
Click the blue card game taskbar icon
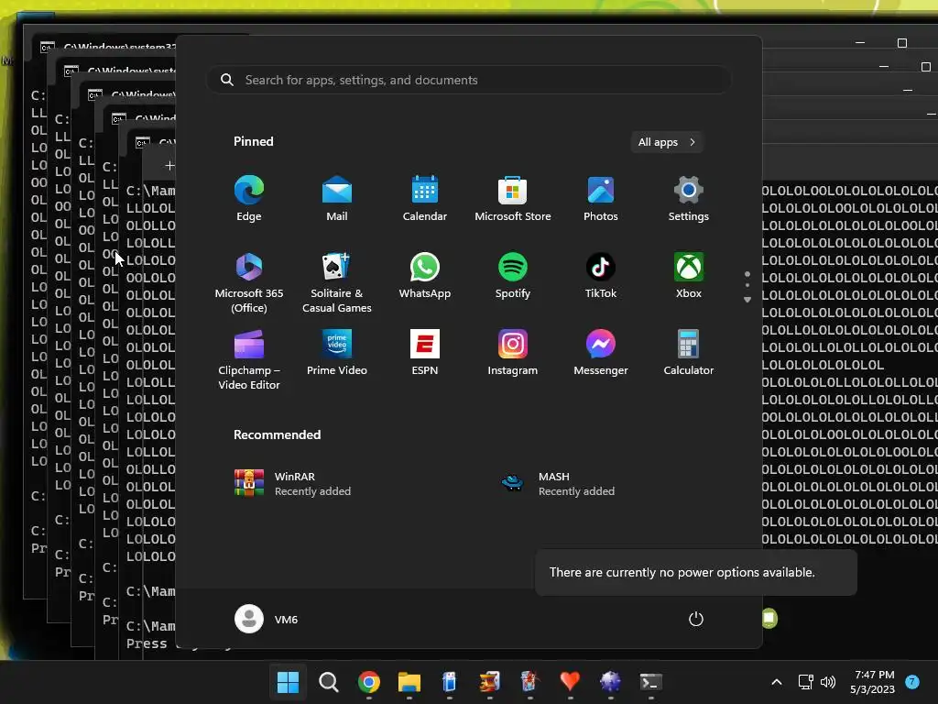449,682
